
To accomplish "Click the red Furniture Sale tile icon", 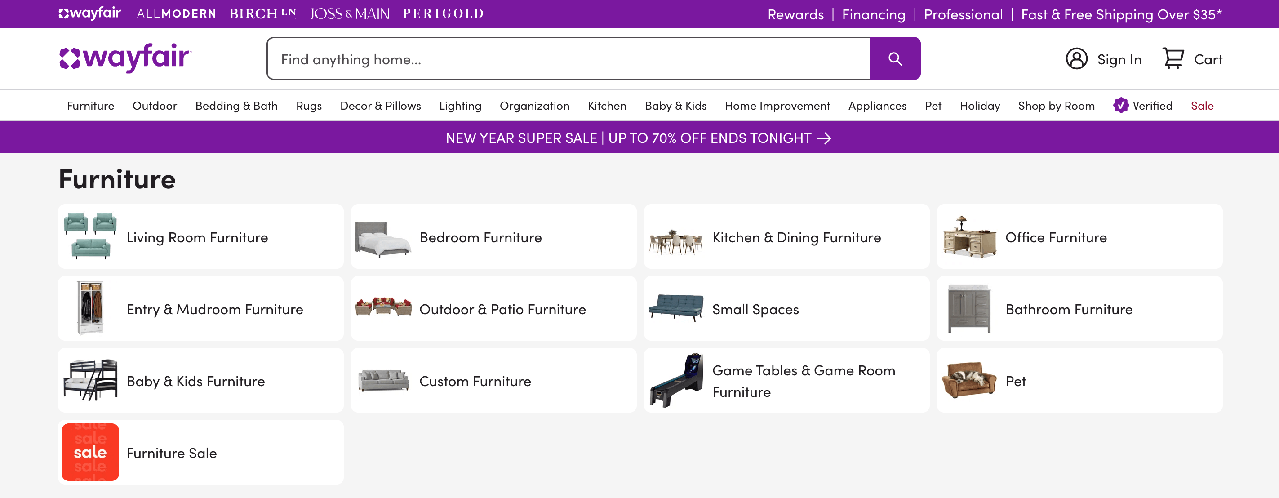I will point(90,452).
